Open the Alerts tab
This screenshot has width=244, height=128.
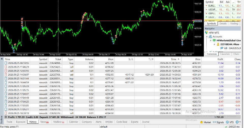coord(99,122)
